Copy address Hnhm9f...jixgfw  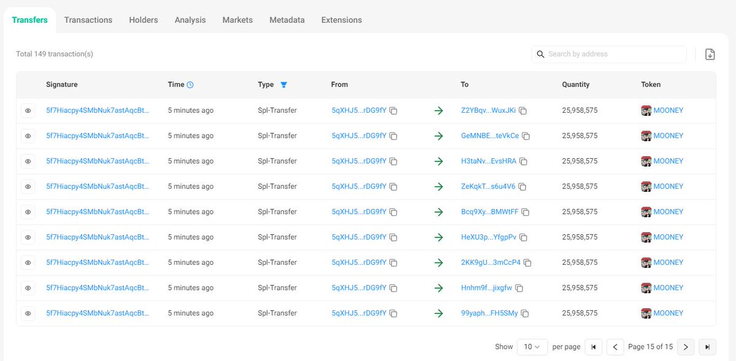tap(519, 288)
